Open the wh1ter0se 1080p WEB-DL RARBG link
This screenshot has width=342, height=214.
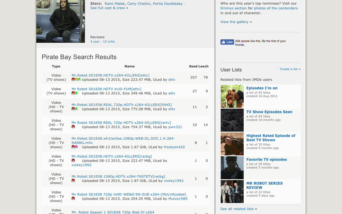(123, 140)
